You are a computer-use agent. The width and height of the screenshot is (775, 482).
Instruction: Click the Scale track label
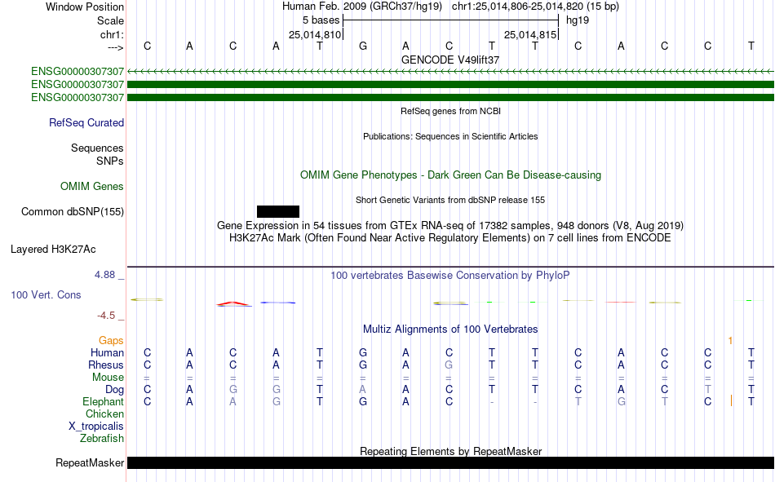tap(110, 20)
